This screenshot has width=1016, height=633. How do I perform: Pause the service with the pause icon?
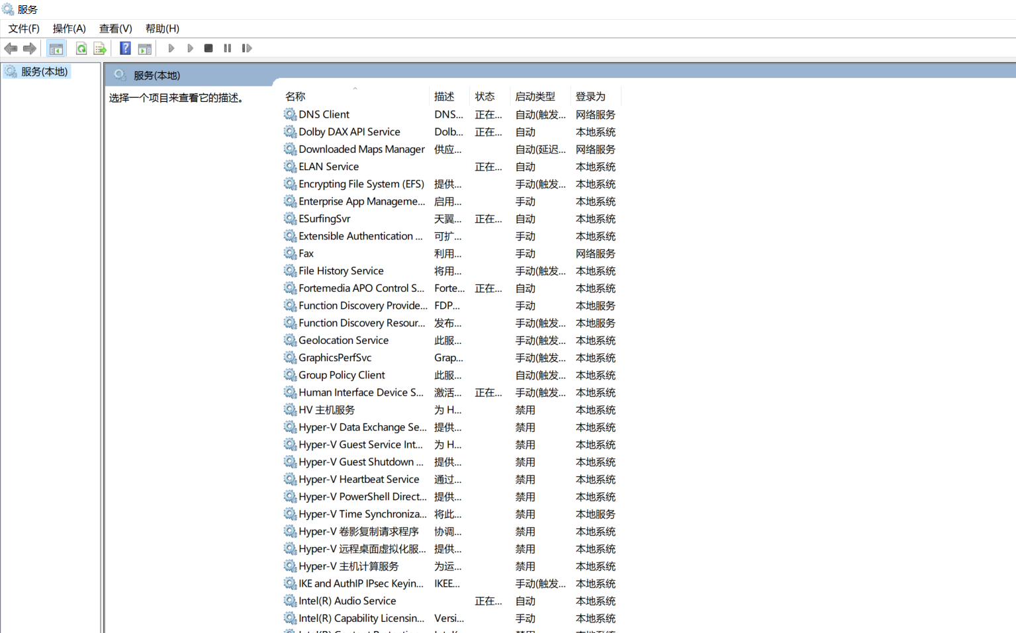click(x=227, y=48)
